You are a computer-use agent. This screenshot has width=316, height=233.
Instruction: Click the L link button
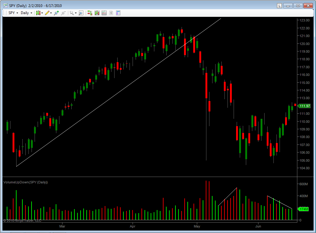point(279,6)
